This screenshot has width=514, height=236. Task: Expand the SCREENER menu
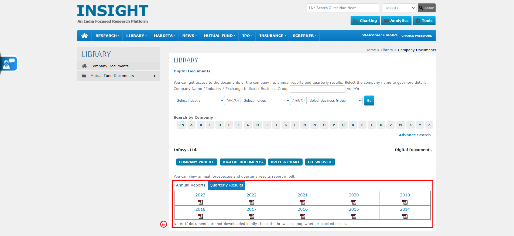(305, 36)
